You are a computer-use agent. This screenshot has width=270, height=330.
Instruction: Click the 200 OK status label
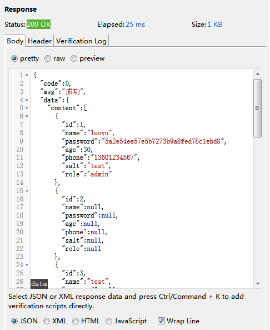(39, 24)
